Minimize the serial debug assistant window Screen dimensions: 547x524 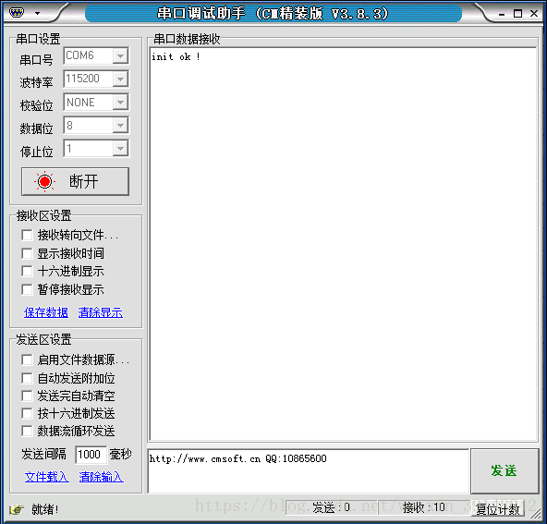point(502,14)
